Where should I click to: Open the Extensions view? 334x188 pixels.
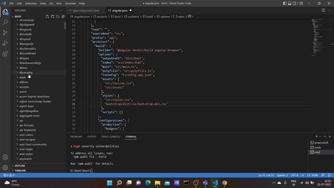point(5,54)
